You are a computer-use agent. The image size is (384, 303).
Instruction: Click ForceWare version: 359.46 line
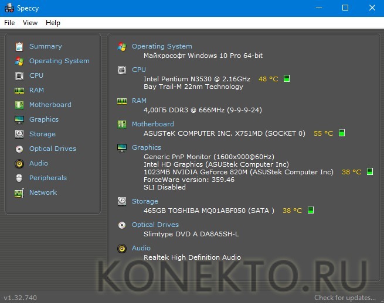click(189, 180)
